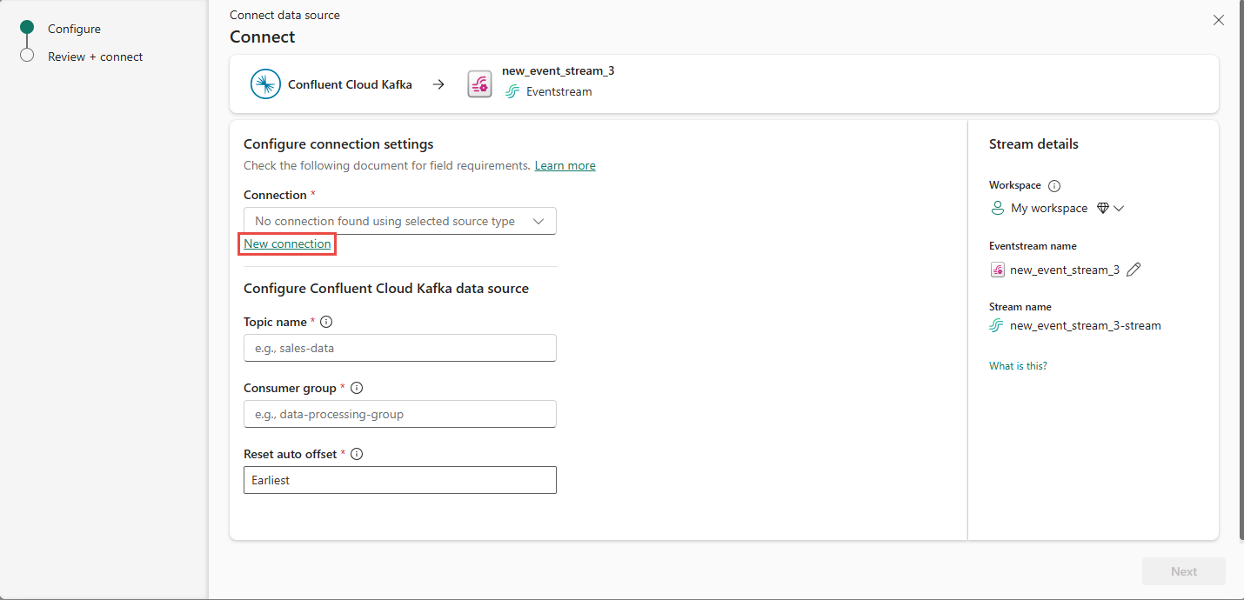Select the Review + connect step
The height and width of the screenshot is (600, 1244).
[x=95, y=57]
